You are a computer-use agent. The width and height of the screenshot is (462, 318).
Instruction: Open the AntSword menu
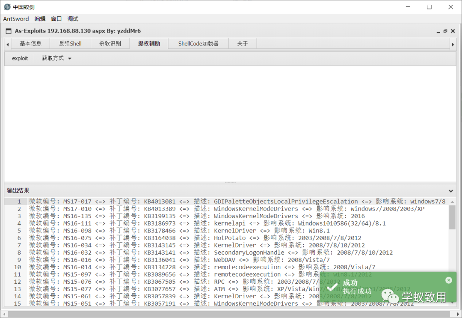point(16,19)
